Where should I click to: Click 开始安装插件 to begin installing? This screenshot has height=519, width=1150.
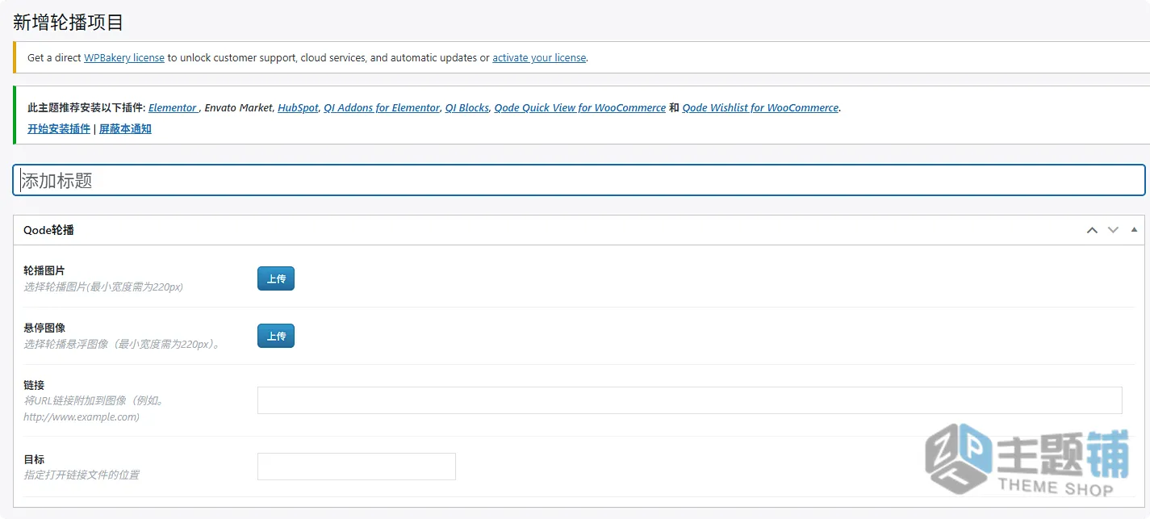click(x=59, y=129)
